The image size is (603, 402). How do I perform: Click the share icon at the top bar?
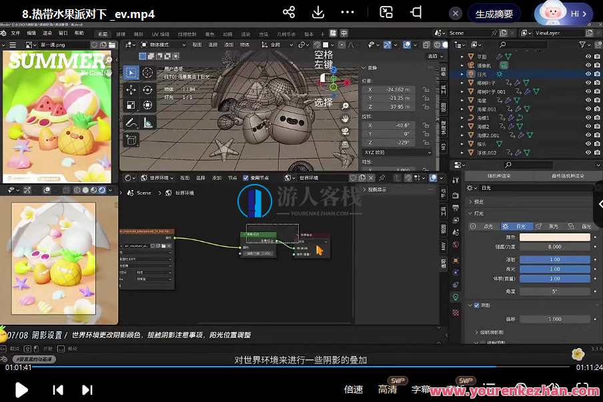[x=289, y=13]
